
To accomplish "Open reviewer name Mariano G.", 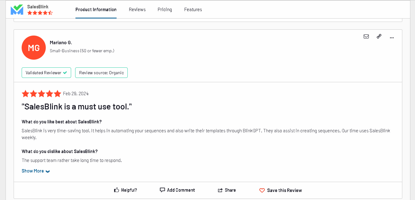I will pyautogui.click(x=61, y=43).
